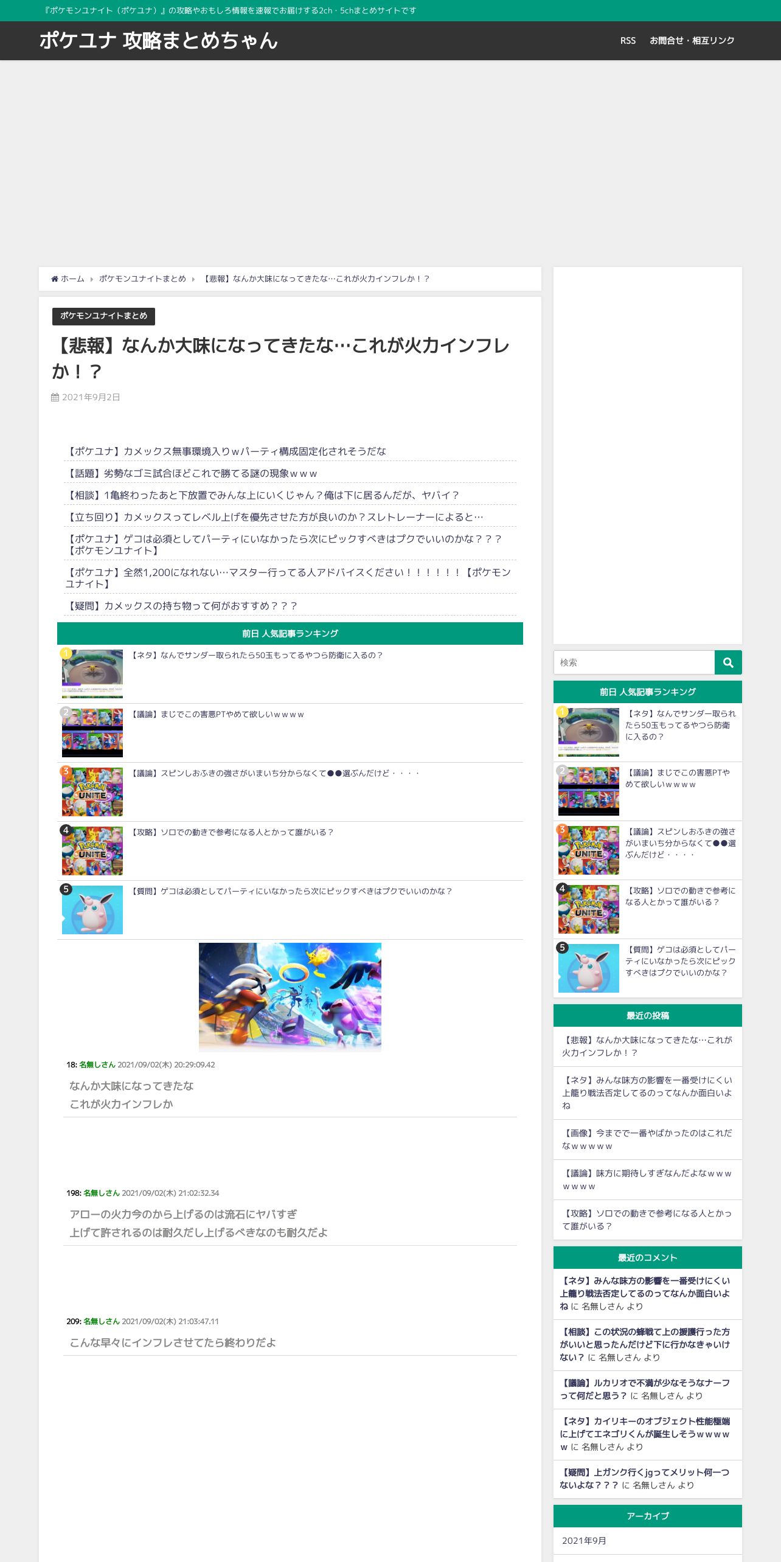Focus the 検索 search input field
Viewport: 781px width, 1562px height.
coord(634,662)
